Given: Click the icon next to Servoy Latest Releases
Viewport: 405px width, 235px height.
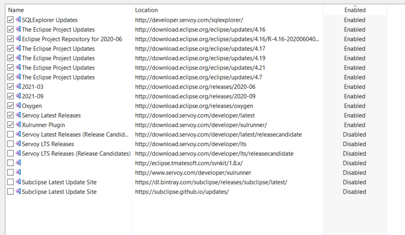Looking at the screenshot, I should pos(18,115).
